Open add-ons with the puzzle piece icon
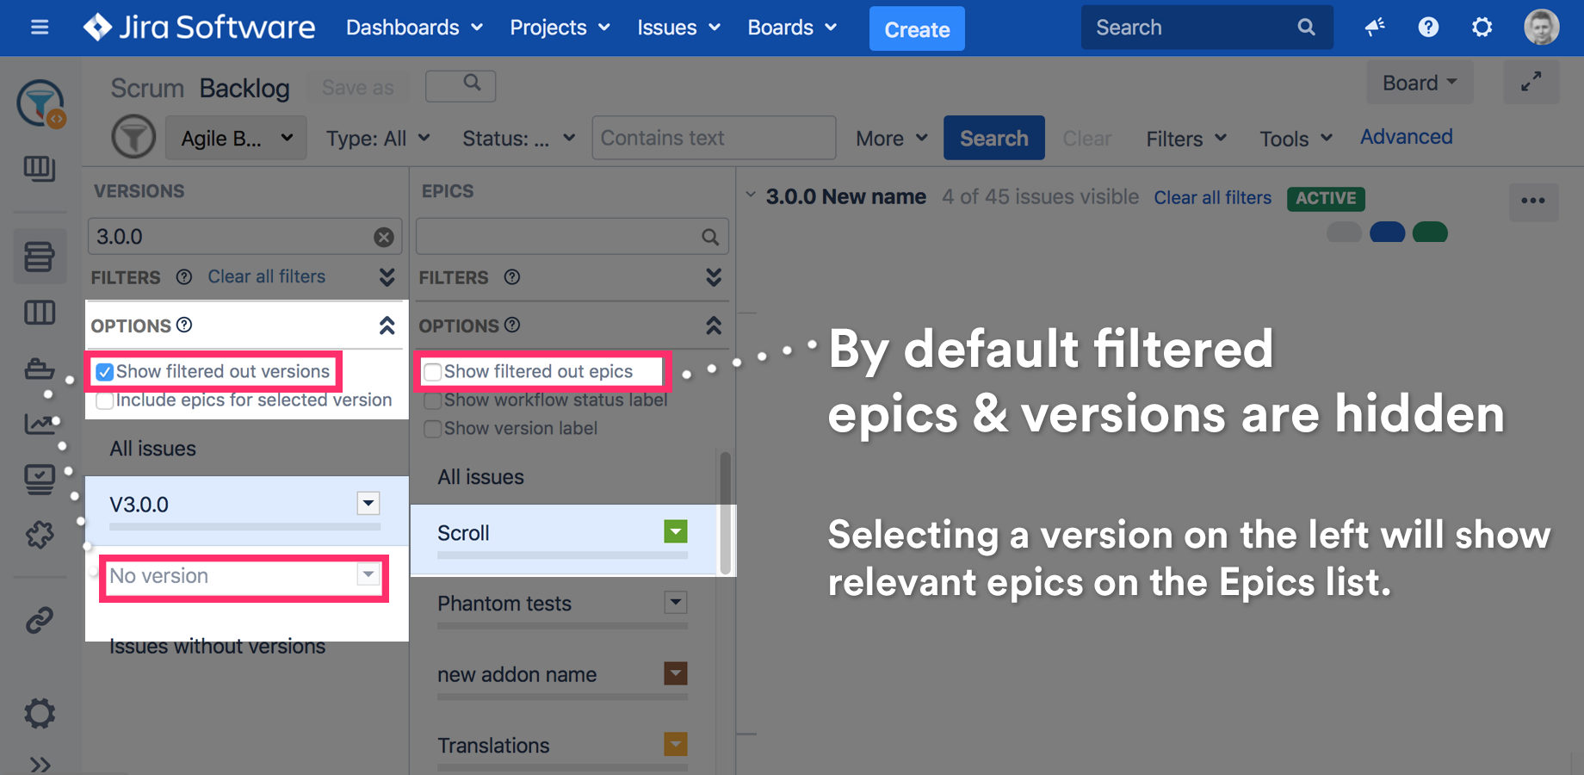 [40, 535]
